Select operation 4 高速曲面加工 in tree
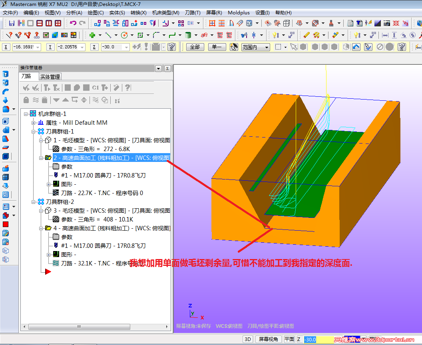This screenshot has width=422, height=345. coord(111,228)
